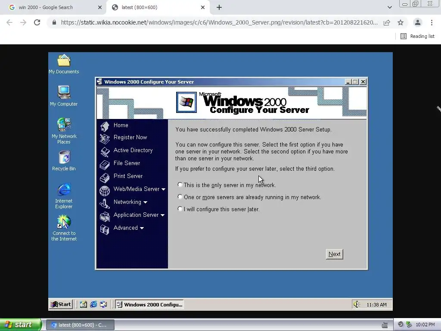The image size is (441, 331).
Task: Open the green XP start button
Action: [20, 325]
